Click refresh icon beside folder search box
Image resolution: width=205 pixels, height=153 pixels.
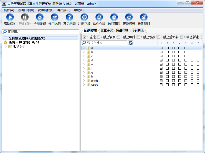coord(130,43)
